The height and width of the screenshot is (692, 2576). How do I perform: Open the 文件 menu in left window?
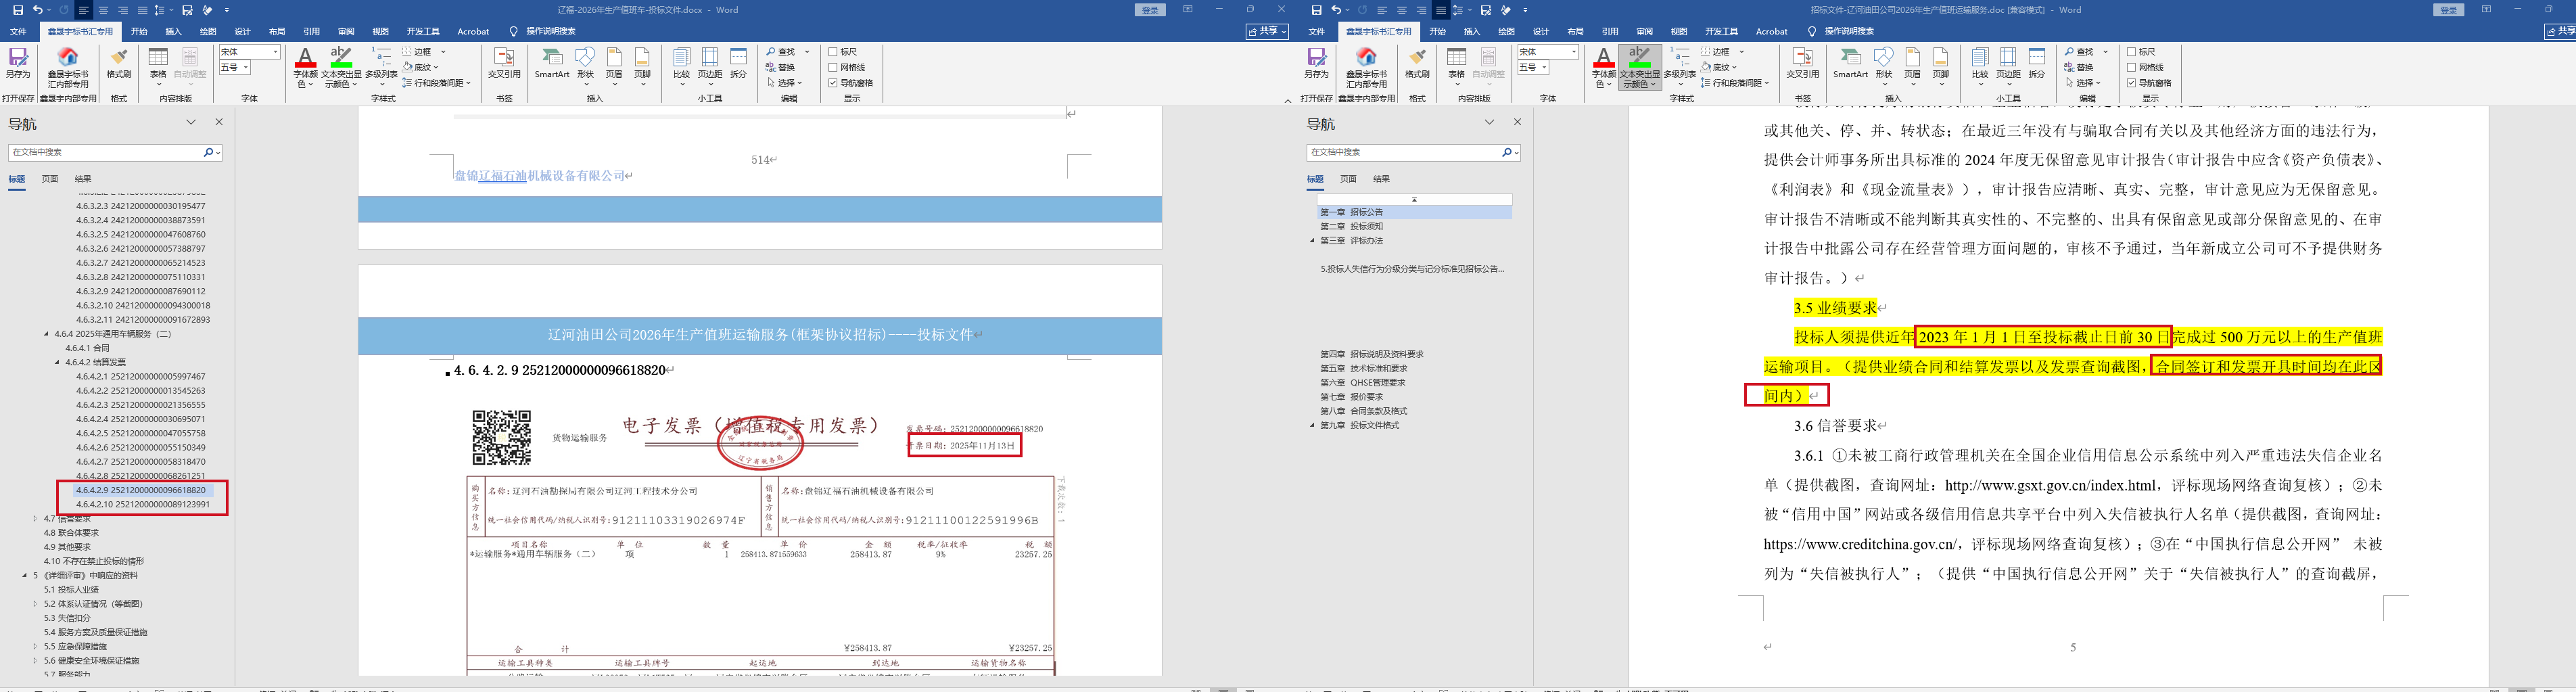point(18,31)
